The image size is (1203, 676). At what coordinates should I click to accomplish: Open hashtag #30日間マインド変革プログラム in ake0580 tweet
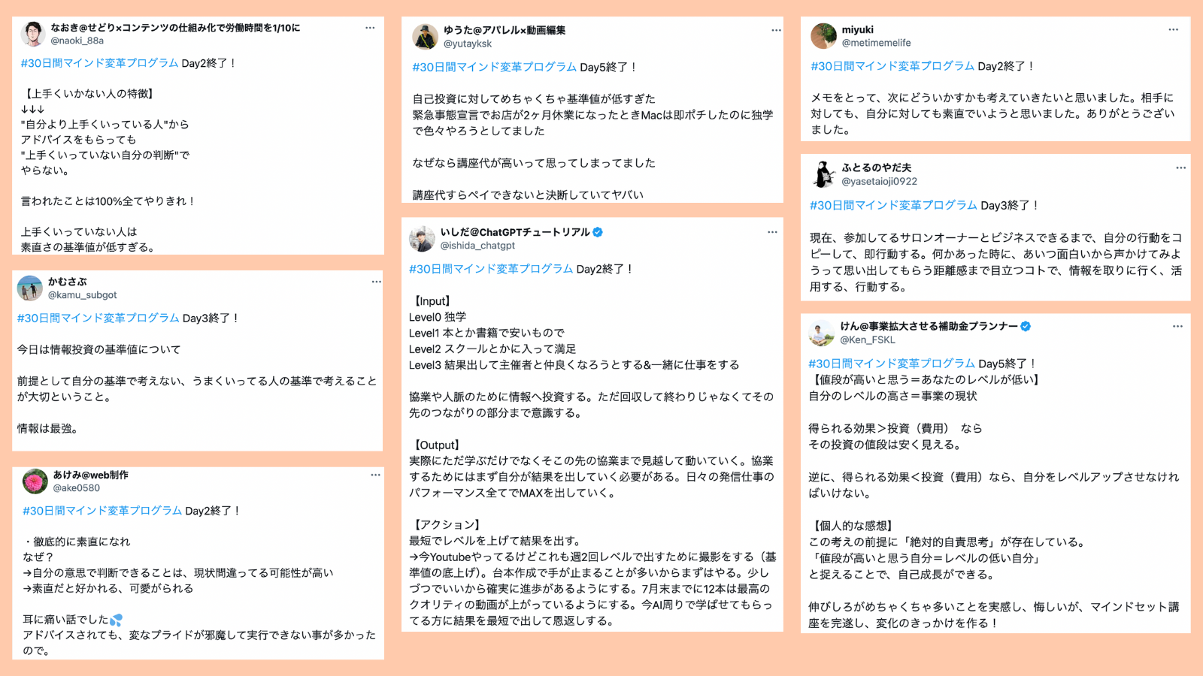pos(102,511)
